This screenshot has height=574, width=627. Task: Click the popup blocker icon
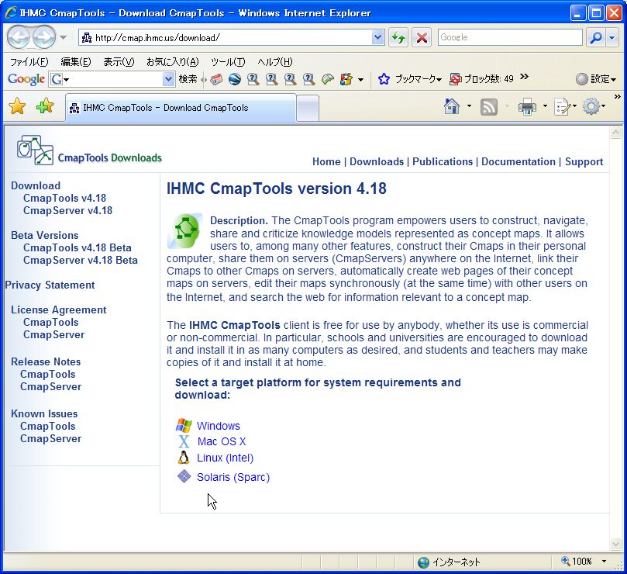[455, 79]
